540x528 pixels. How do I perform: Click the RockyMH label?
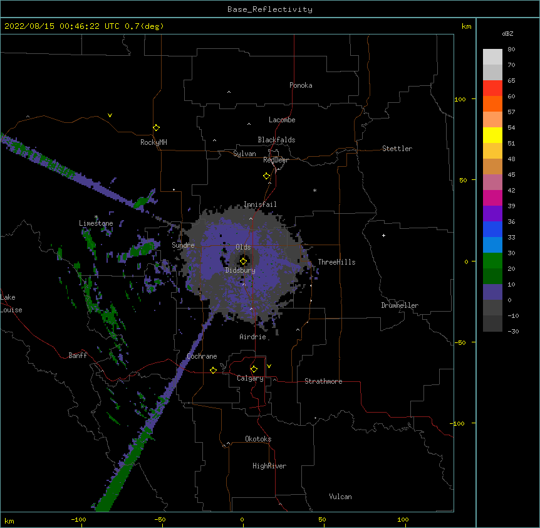(x=153, y=142)
